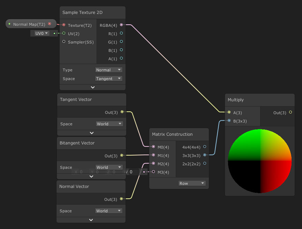Viewport: 302px width, 229px height.
Task: Open the UV0 channel dropdown
Action: [42, 33]
